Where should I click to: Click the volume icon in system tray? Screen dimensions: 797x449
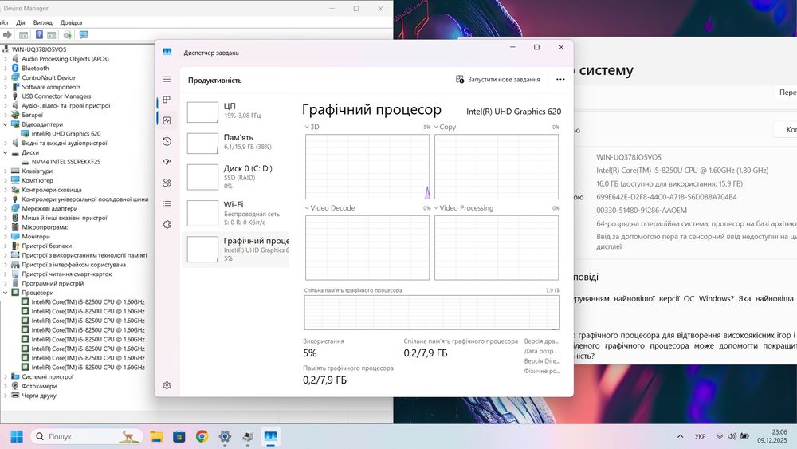(732, 436)
